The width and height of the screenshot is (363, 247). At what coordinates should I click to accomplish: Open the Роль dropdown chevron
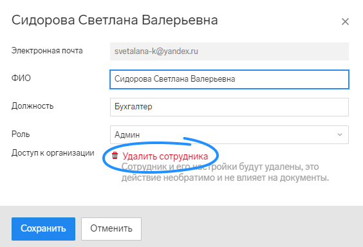pos(340,134)
